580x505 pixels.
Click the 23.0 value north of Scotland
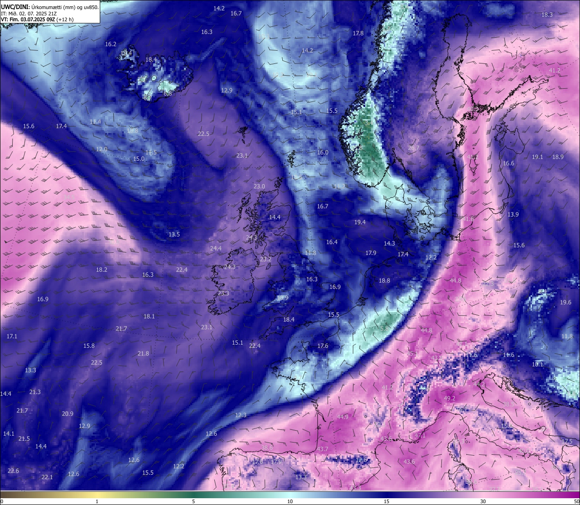pos(259,187)
